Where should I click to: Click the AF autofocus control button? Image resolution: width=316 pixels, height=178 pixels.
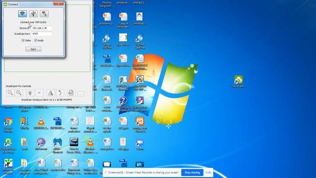39,93
